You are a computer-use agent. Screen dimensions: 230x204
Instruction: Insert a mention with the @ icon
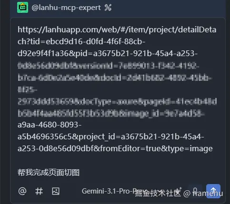point(22,191)
